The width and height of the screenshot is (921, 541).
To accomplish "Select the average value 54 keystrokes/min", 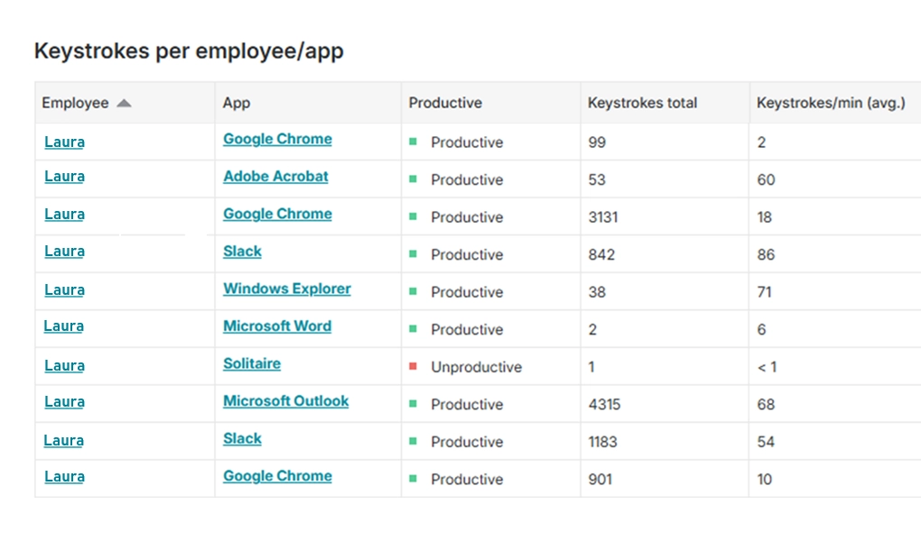I will coord(766,443).
